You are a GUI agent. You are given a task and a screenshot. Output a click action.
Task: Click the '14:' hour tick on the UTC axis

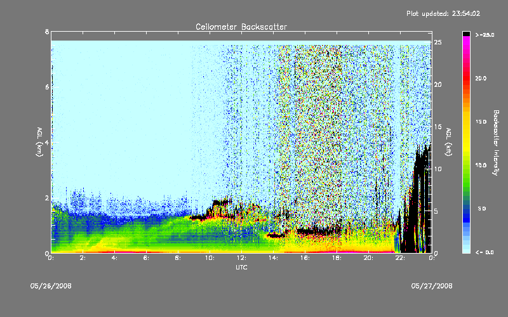[273, 258]
